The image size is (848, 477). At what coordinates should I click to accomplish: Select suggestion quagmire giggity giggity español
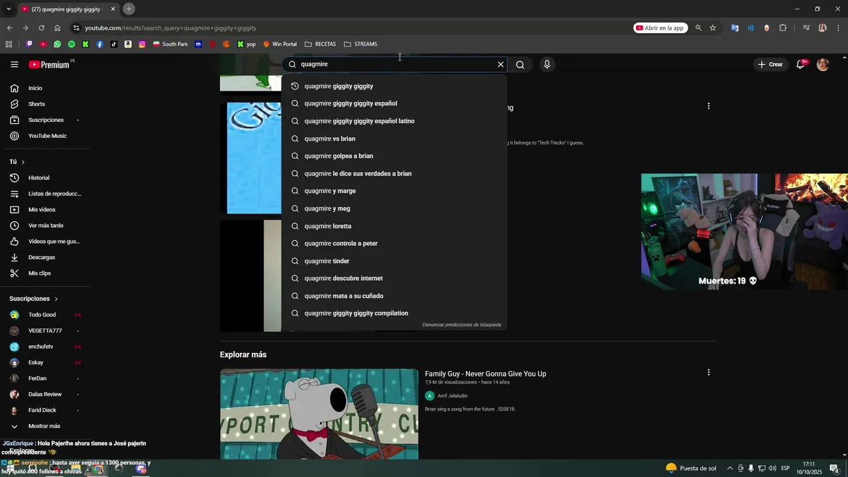[394, 103]
